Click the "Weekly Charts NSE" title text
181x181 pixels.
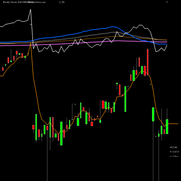point(12,2)
